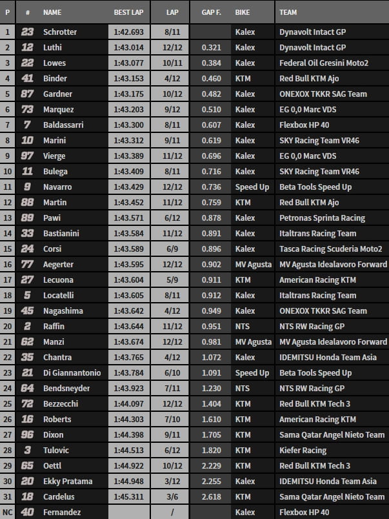Click the TEAM column header
The width and height of the screenshot is (389, 519).
click(x=288, y=12)
